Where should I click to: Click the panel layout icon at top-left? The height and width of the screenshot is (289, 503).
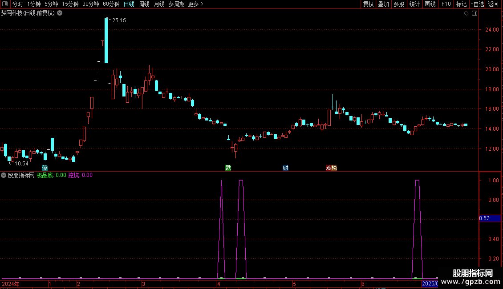(5, 4)
